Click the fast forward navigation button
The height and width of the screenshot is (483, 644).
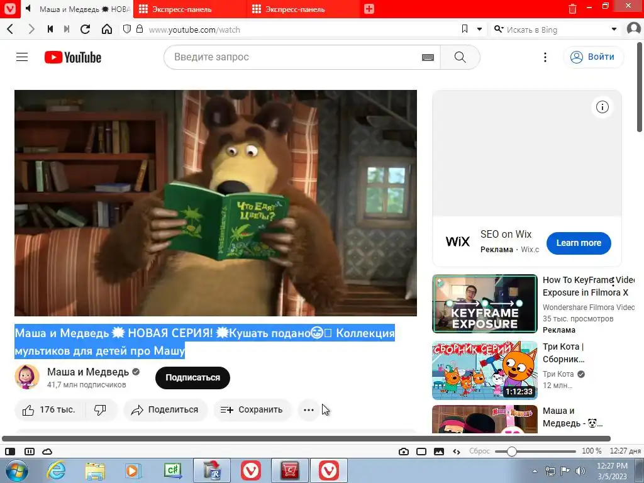click(67, 29)
